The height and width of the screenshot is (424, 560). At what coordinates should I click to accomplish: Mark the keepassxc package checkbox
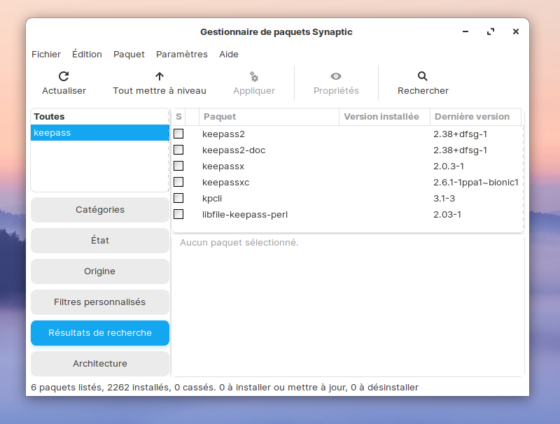coord(178,182)
